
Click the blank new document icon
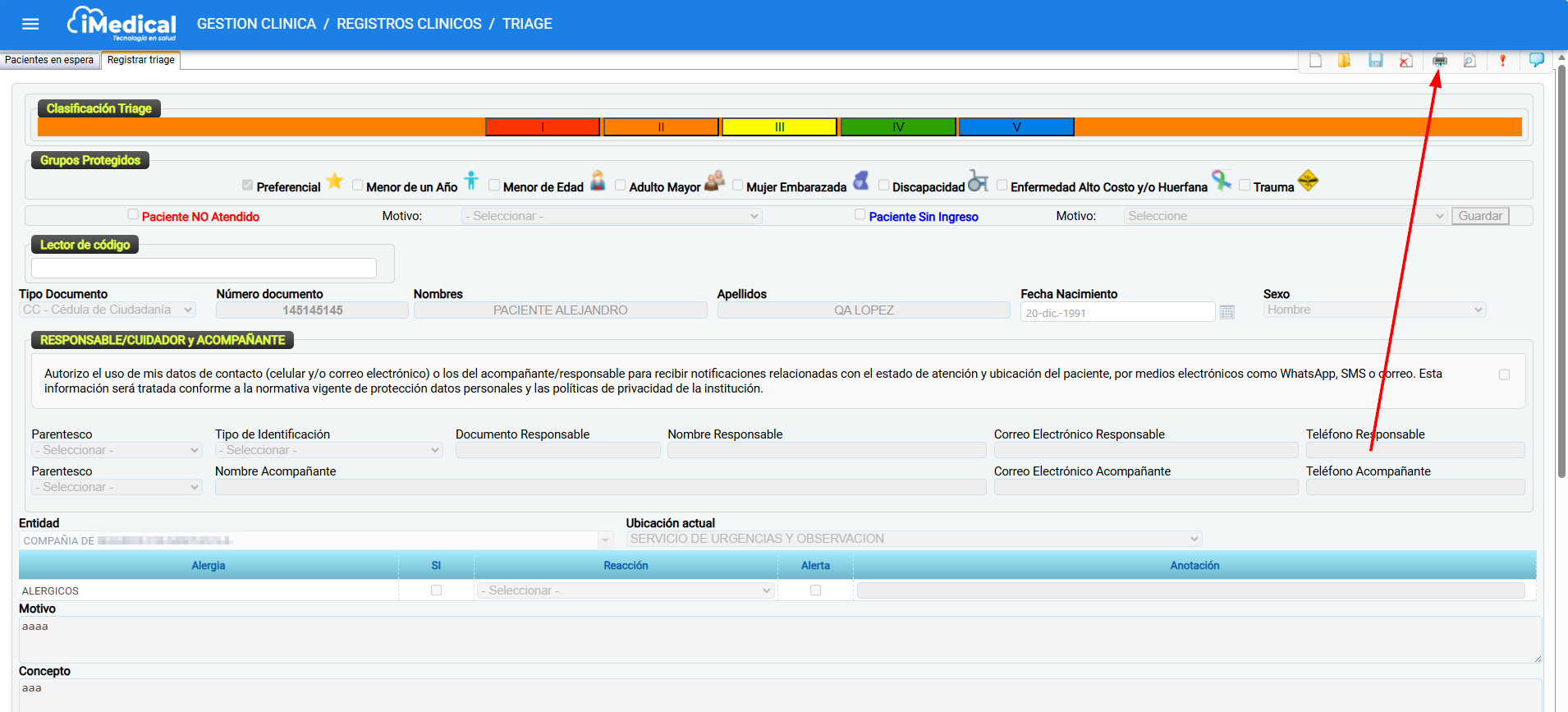click(1315, 61)
